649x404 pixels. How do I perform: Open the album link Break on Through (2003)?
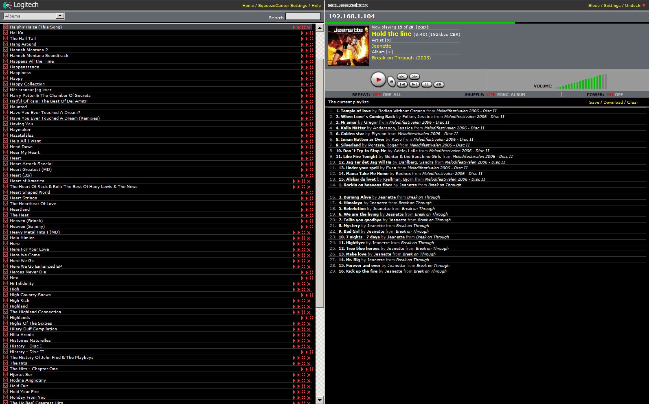point(401,58)
